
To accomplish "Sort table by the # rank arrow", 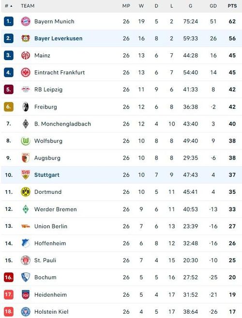I will (9, 6).
